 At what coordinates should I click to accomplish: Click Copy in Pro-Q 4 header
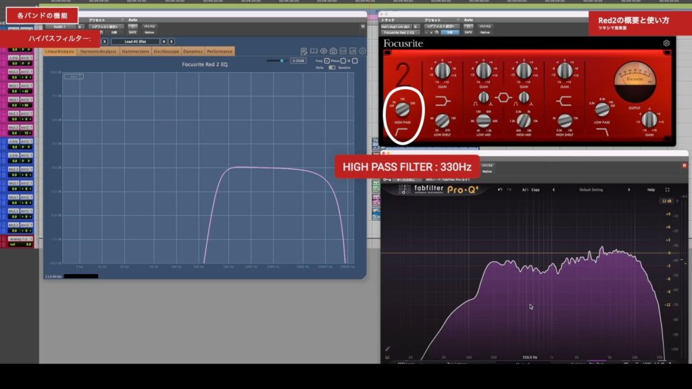click(535, 190)
